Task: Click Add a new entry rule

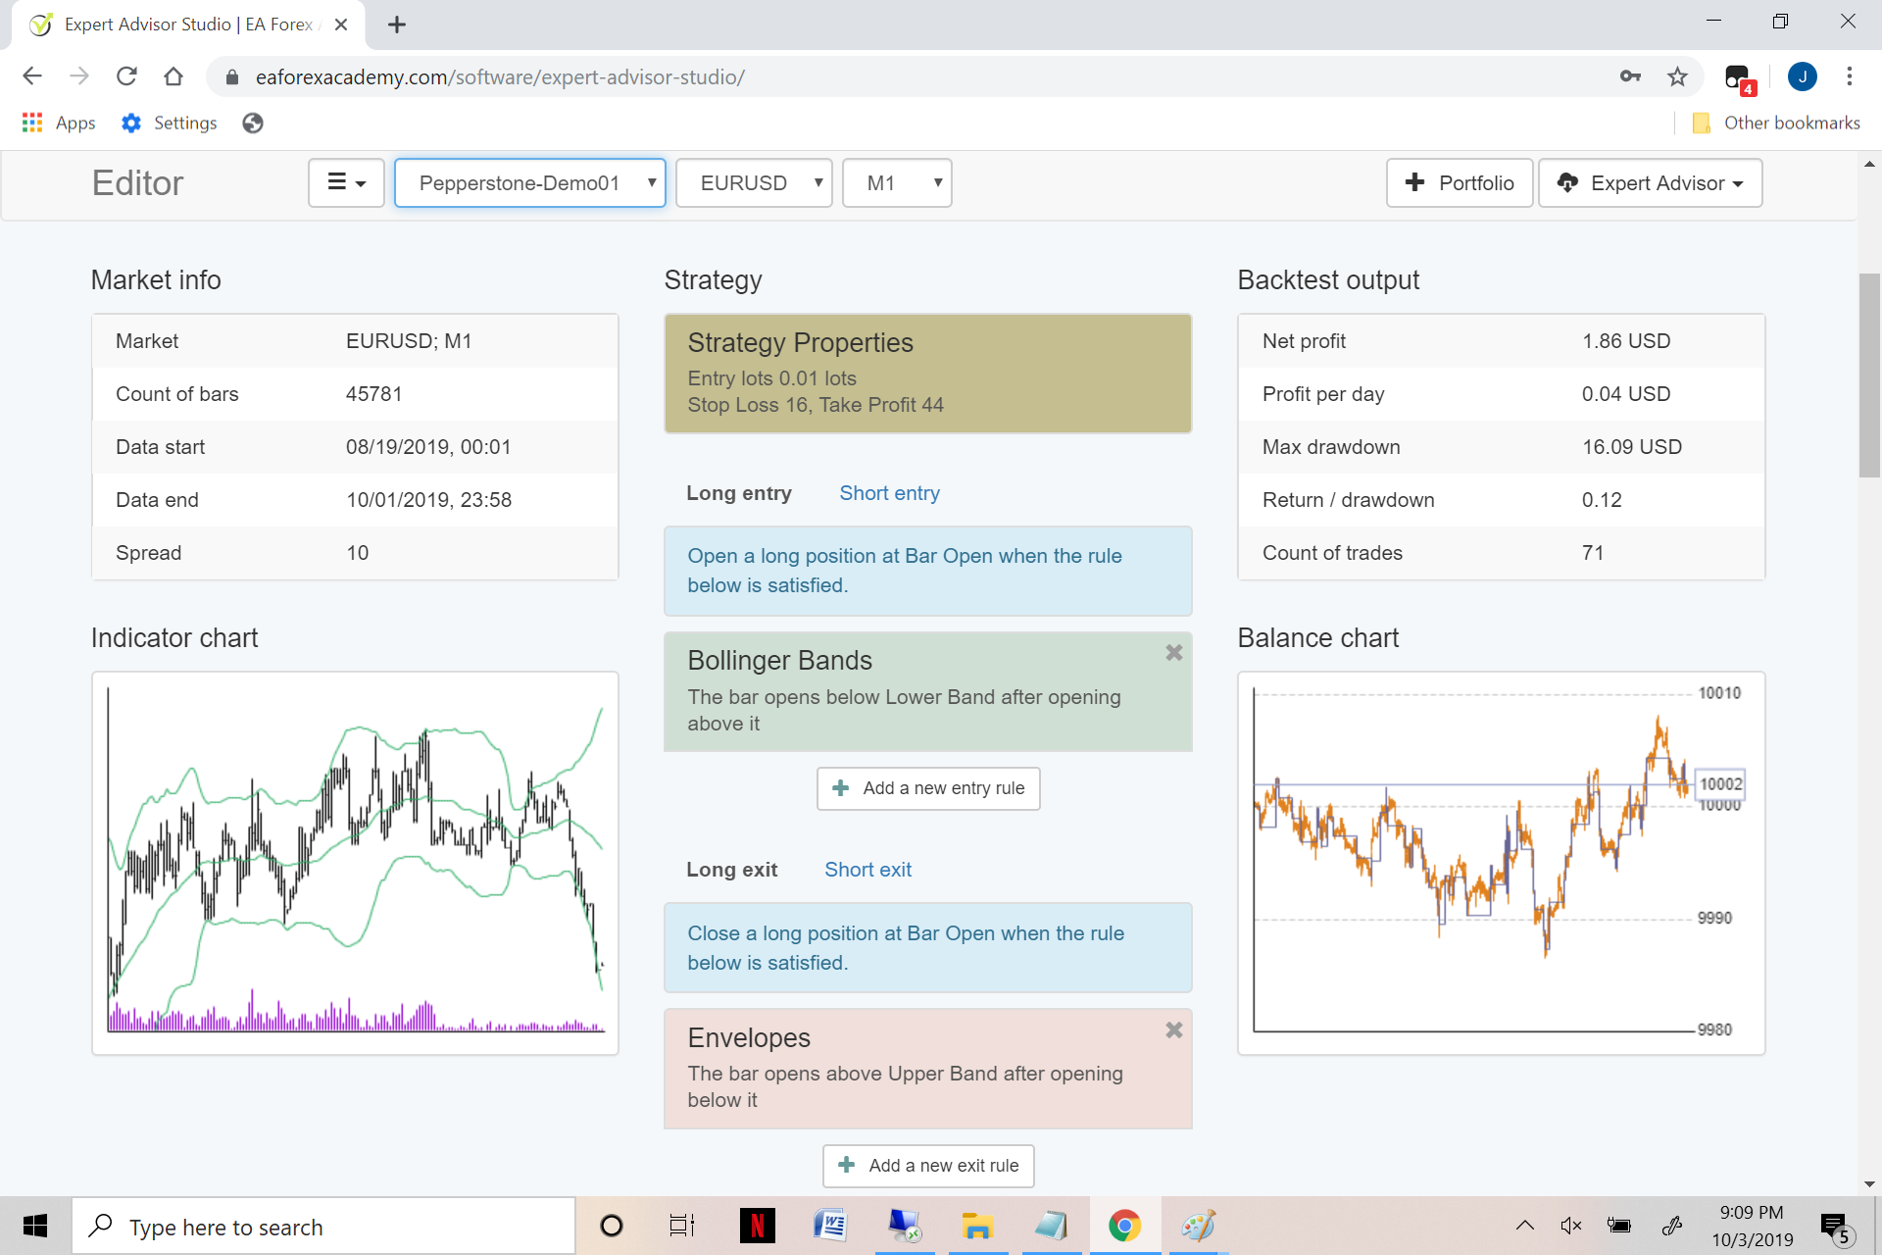Action: [928, 788]
